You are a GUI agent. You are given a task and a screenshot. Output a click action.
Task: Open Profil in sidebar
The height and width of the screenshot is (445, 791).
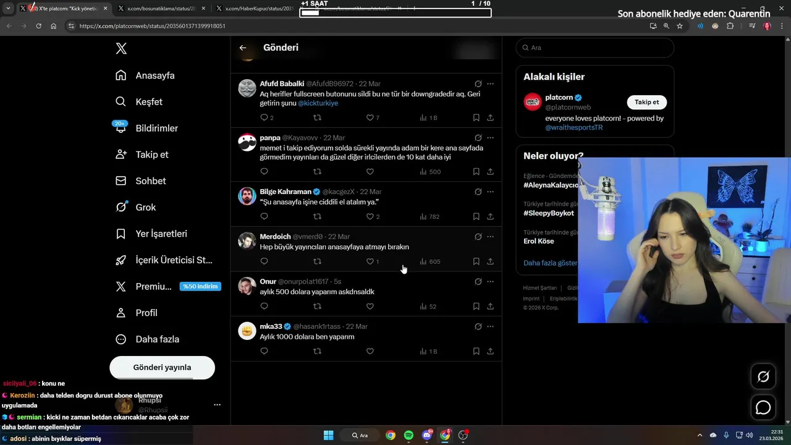(137, 313)
